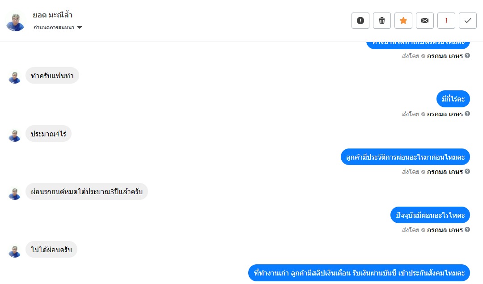Click verified badge icon under มีกี่ไร่คะ
The width and height of the screenshot is (483, 284).
(423, 114)
